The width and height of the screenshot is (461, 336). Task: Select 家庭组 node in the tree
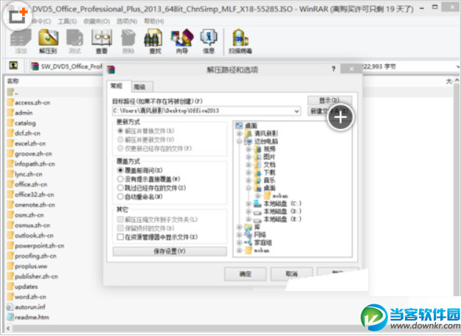point(263,242)
